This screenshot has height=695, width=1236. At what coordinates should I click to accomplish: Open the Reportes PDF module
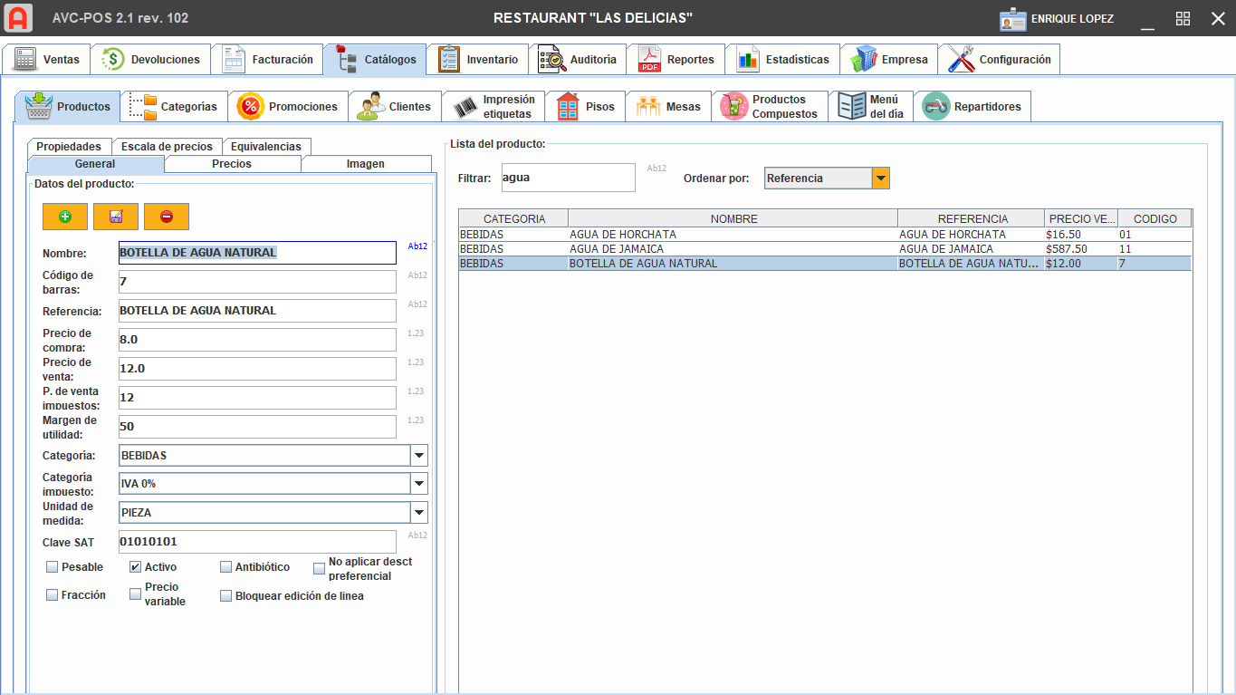point(676,60)
